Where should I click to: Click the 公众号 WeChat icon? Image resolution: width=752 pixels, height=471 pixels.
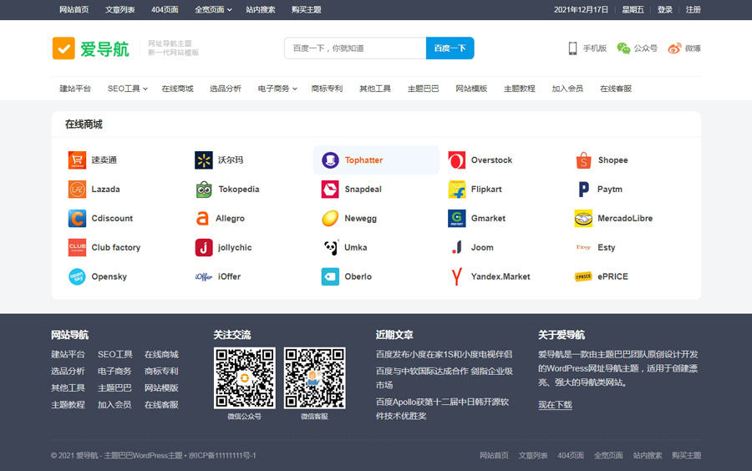coord(623,48)
